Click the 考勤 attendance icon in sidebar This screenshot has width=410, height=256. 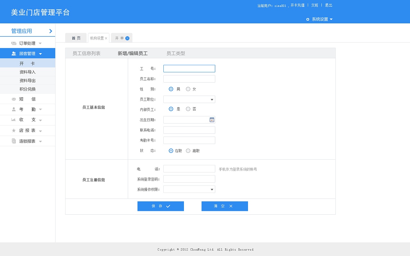pyautogui.click(x=13, y=109)
